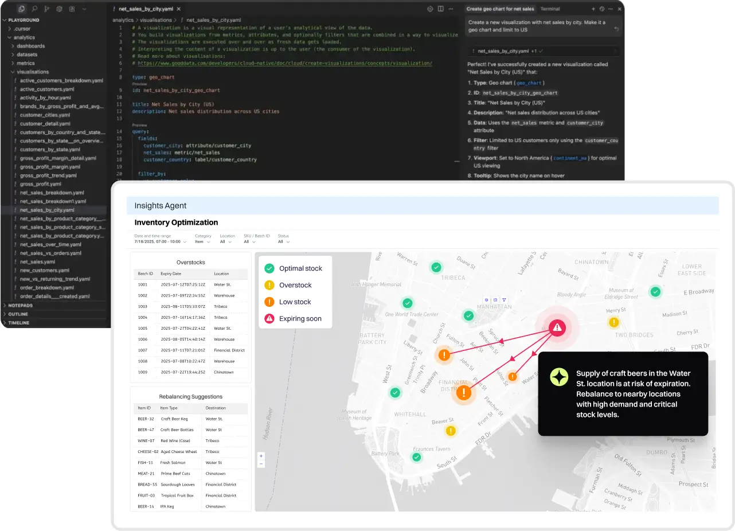
Task: Switch to the Terminal tab
Action: tap(550, 9)
